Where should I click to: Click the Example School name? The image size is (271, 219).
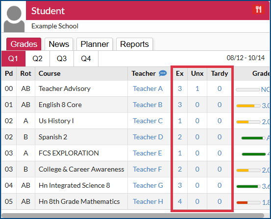(55, 26)
